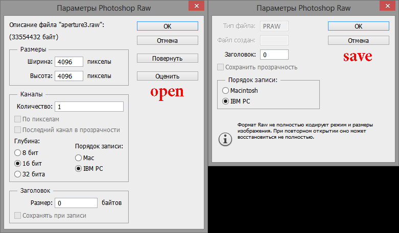
Task: Toggle Сохранить прозрачность checkbox
Action: pyautogui.click(x=220, y=67)
